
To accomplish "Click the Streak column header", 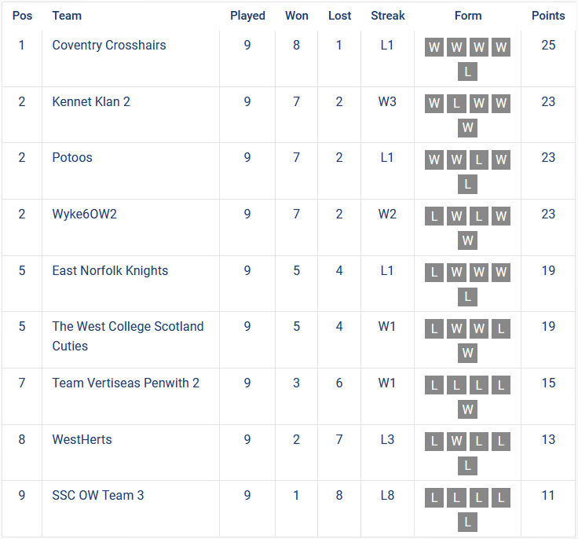I will point(388,15).
